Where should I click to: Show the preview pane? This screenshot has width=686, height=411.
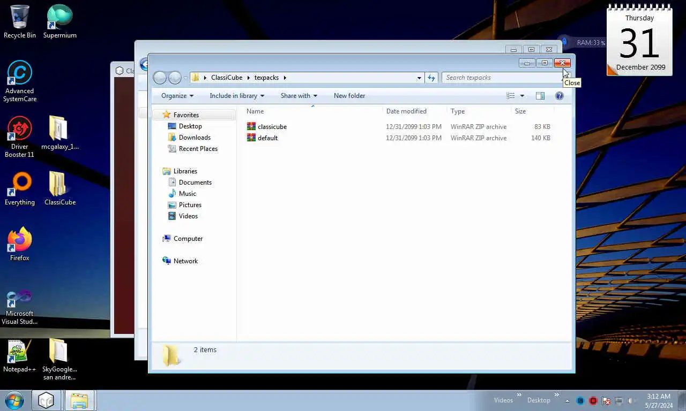pyautogui.click(x=540, y=96)
